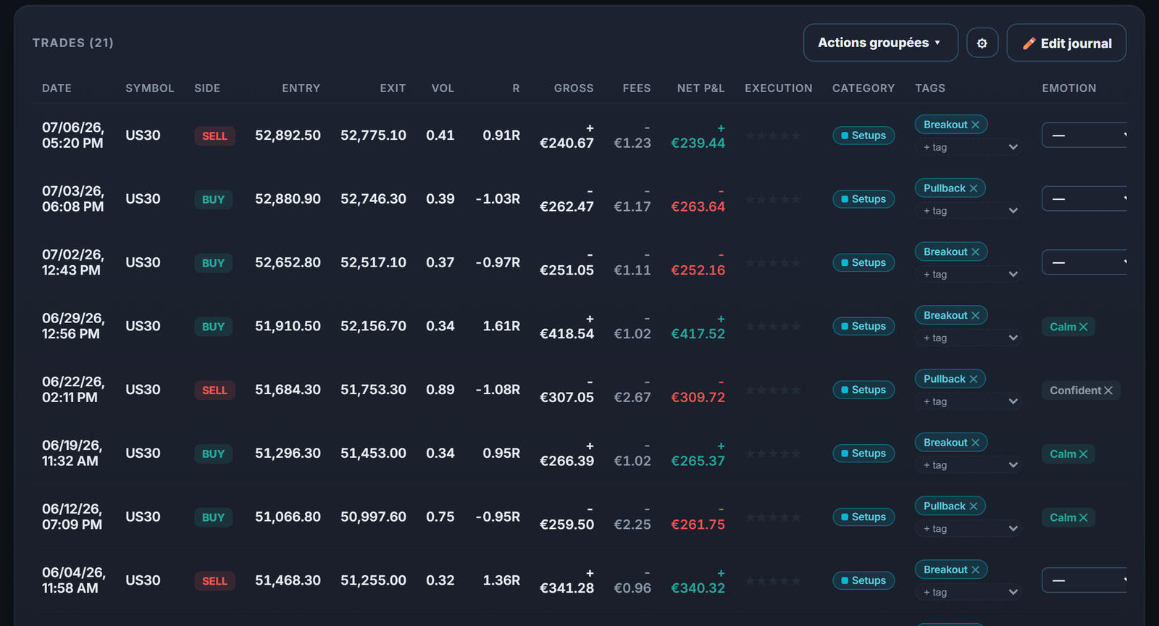
Task: Select net P&L value €417.52
Action: tap(698, 334)
